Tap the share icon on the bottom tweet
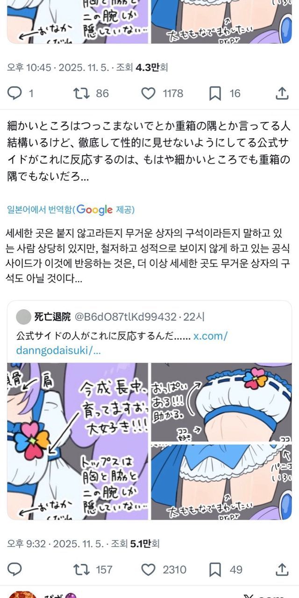This screenshot has width=299, height=598. tap(282, 570)
